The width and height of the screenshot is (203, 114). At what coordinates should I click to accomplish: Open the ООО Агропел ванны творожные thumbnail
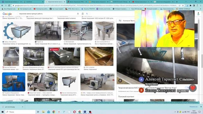pyautogui.click(x=99, y=56)
